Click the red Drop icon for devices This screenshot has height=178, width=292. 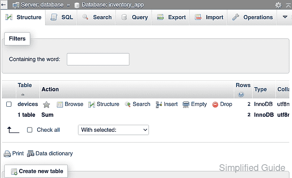pyautogui.click(x=215, y=105)
